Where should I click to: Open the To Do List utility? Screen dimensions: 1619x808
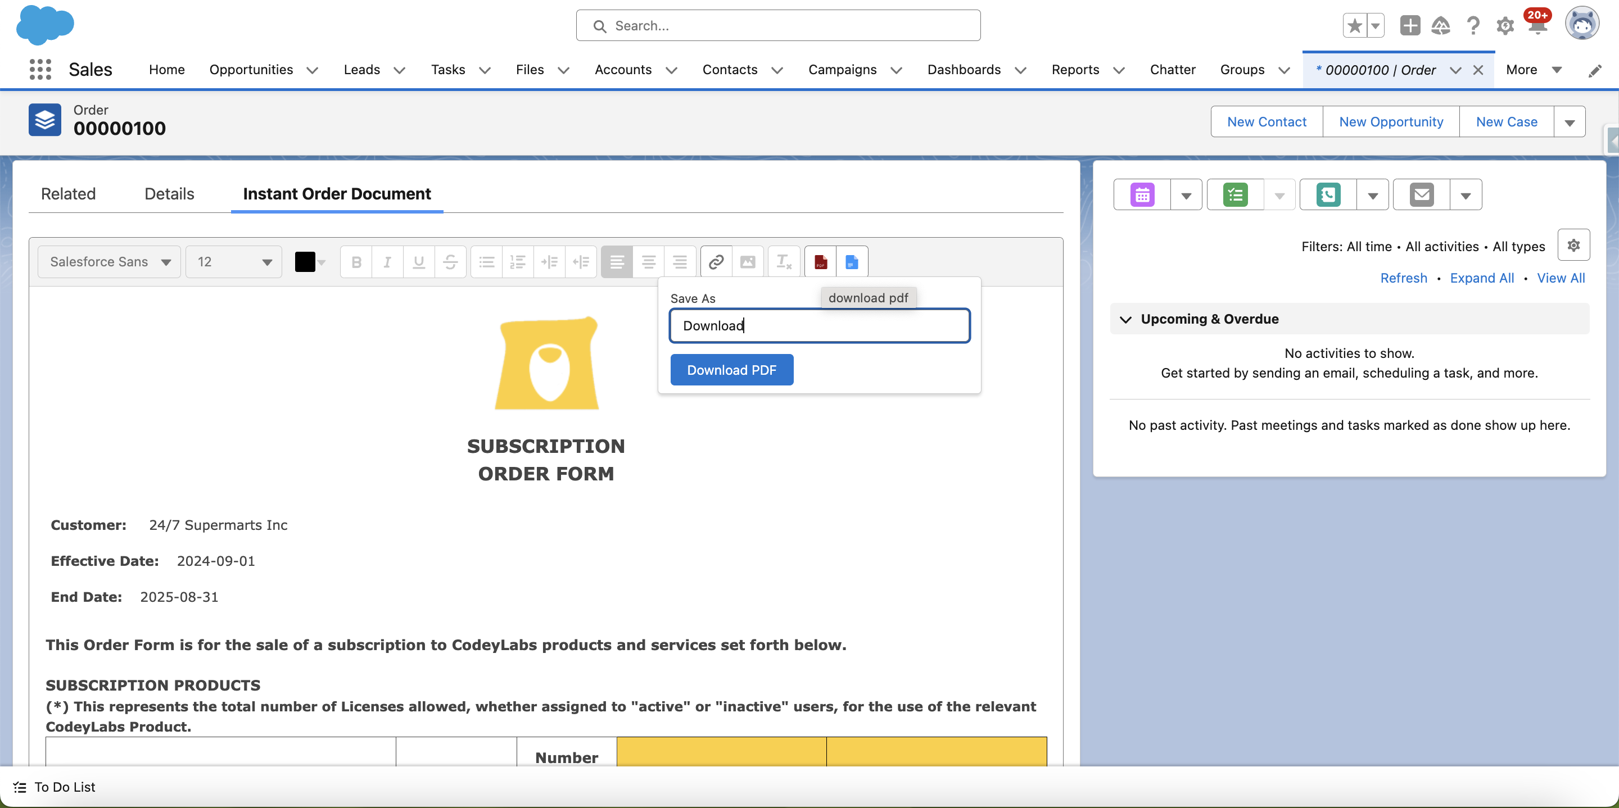55,787
